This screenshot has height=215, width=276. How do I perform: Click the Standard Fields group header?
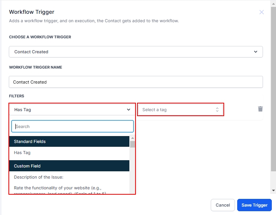coord(69,141)
